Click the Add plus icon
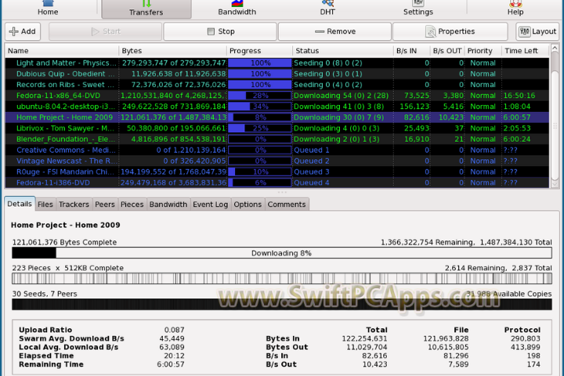Viewport: 564px width, 376px height. pos(13,31)
